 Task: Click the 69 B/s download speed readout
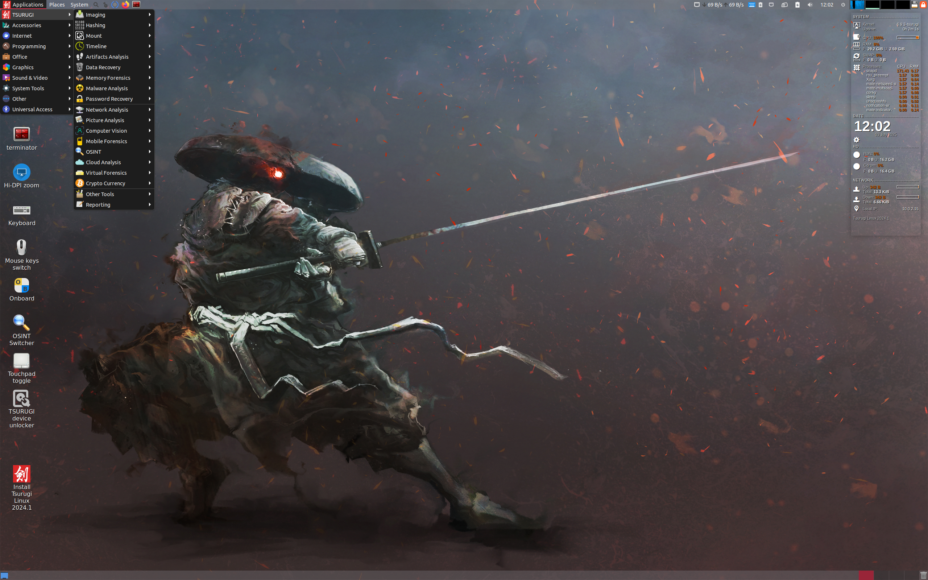[x=712, y=5]
